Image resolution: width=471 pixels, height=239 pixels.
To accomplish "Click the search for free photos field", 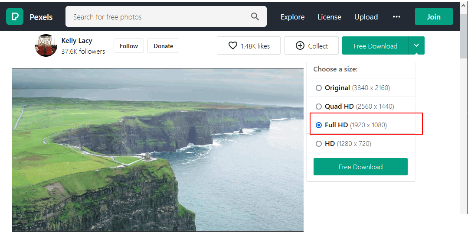I will 158,17.
